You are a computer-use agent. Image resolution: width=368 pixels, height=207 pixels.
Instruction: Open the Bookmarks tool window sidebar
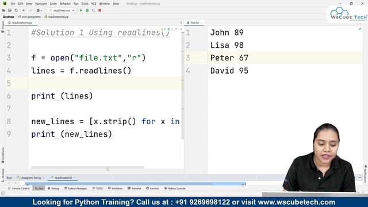tap(2, 155)
